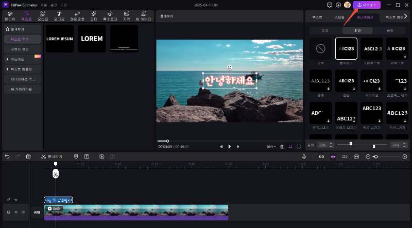This screenshot has height=228, width=412.
Task: Open the 16:9 aspect ratio dropdown
Action: (x=271, y=147)
